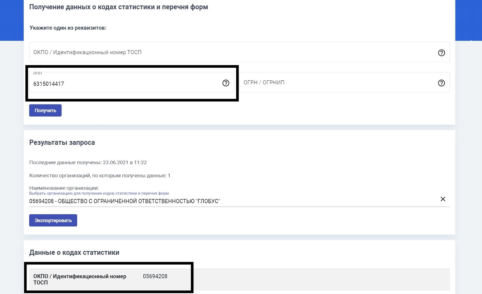Image resolution: width=482 pixels, height=294 pixels.
Task: Open the ИНН field help question mark
Action: [x=226, y=83]
